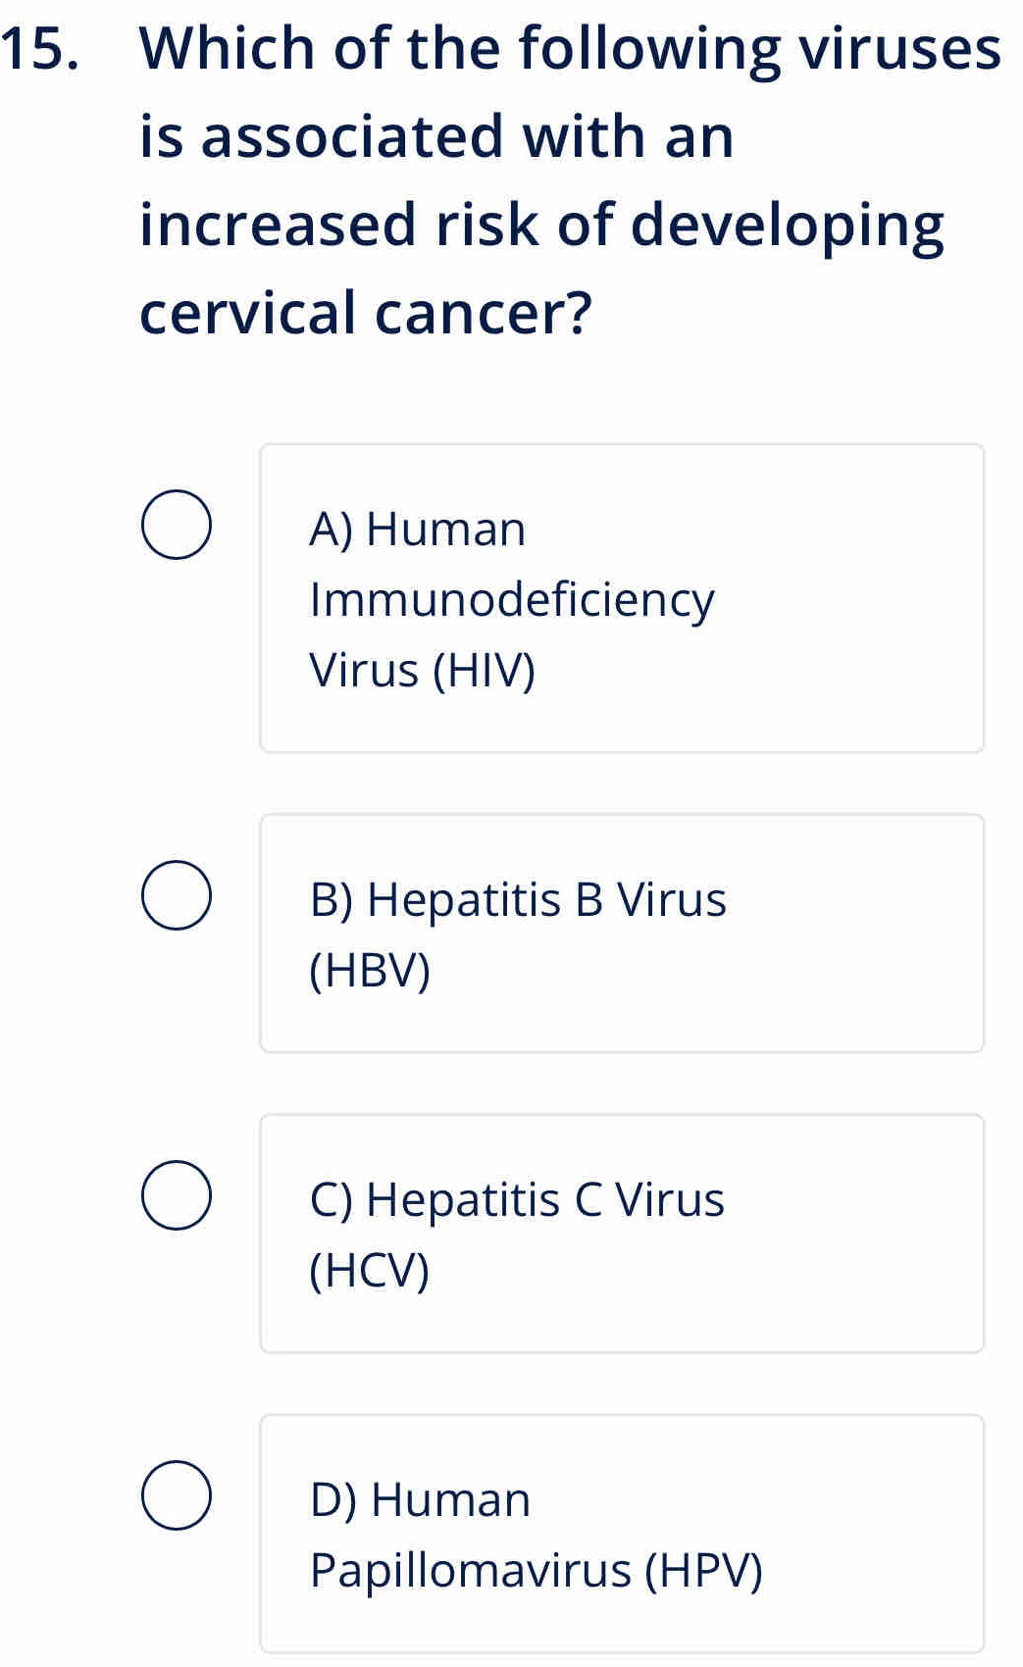
Task: Click the "C) Hepatitis C Virus" label
Action: (517, 1199)
